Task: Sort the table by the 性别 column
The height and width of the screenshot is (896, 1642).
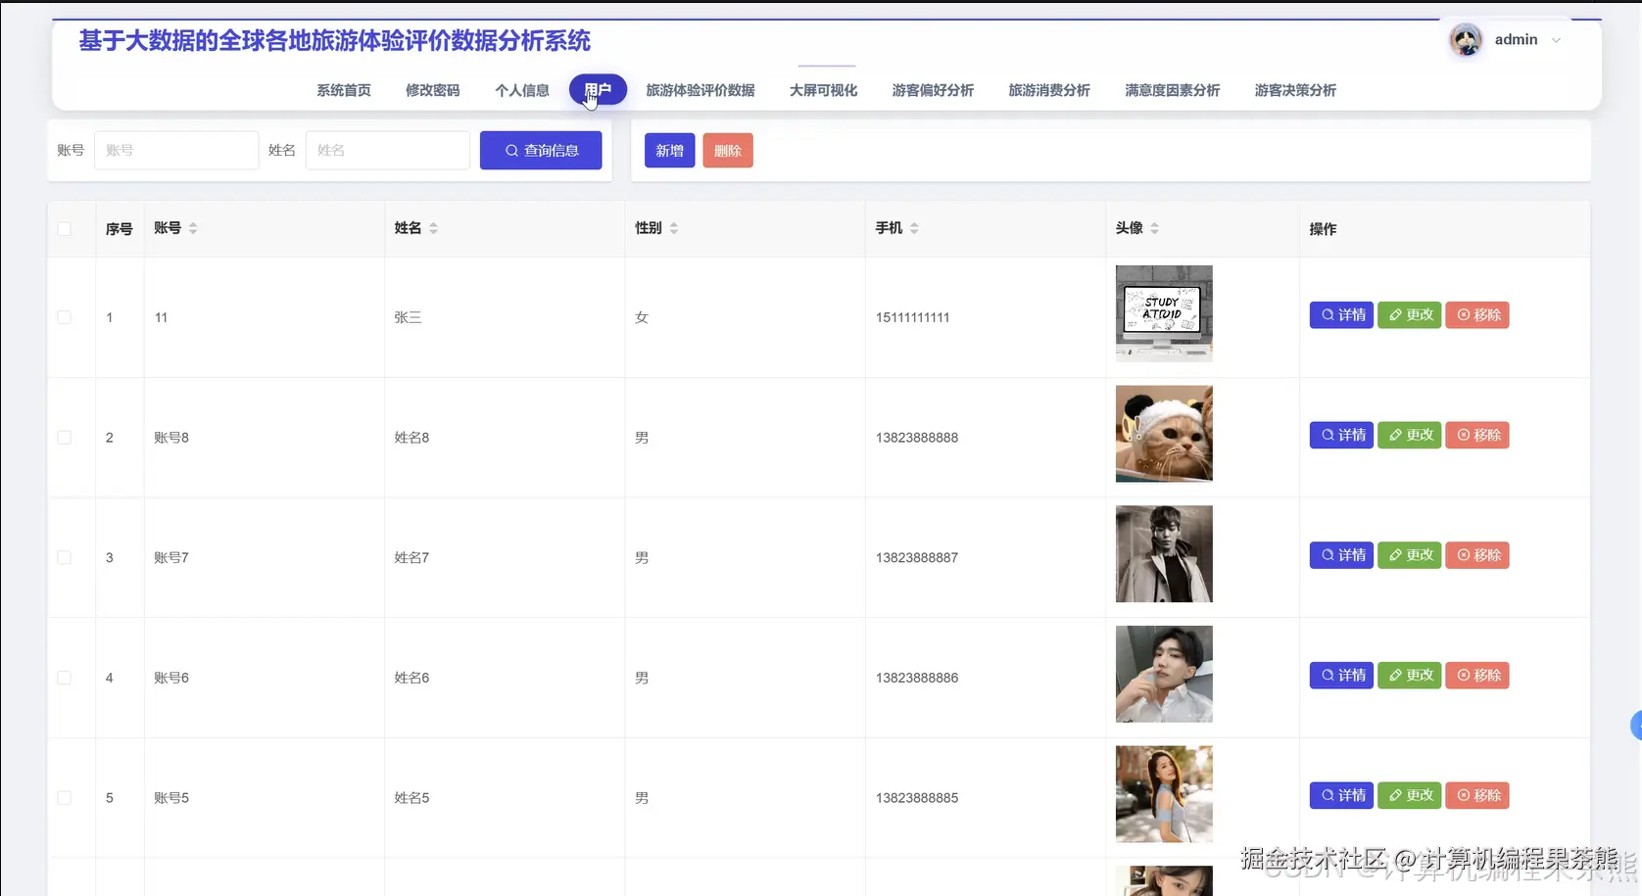Action: (674, 228)
